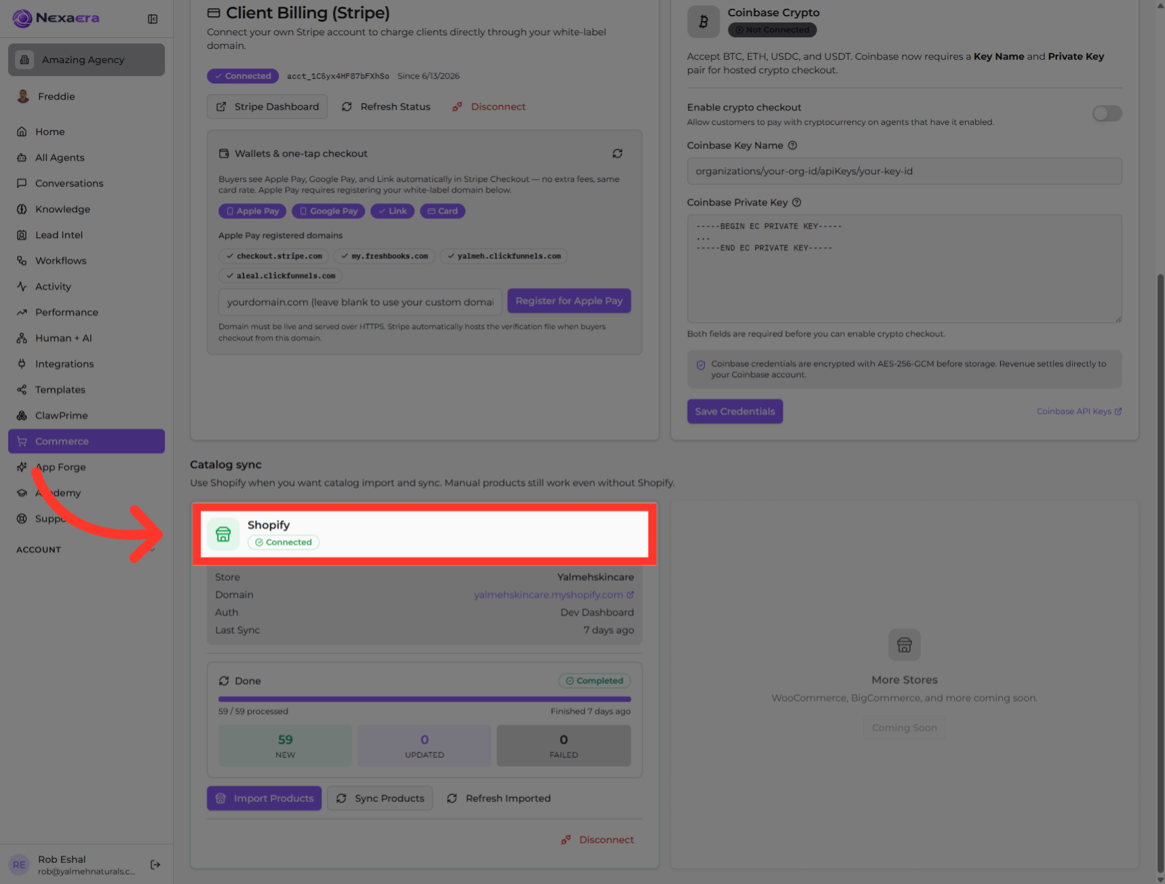Screen dimensions: 1165x884
Task: Open Lead Intel in the sidebar
Action: point(86,235)
